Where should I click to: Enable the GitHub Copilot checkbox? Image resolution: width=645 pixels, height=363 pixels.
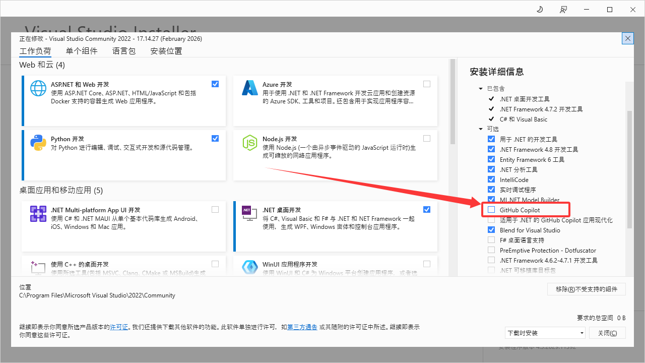491,210
